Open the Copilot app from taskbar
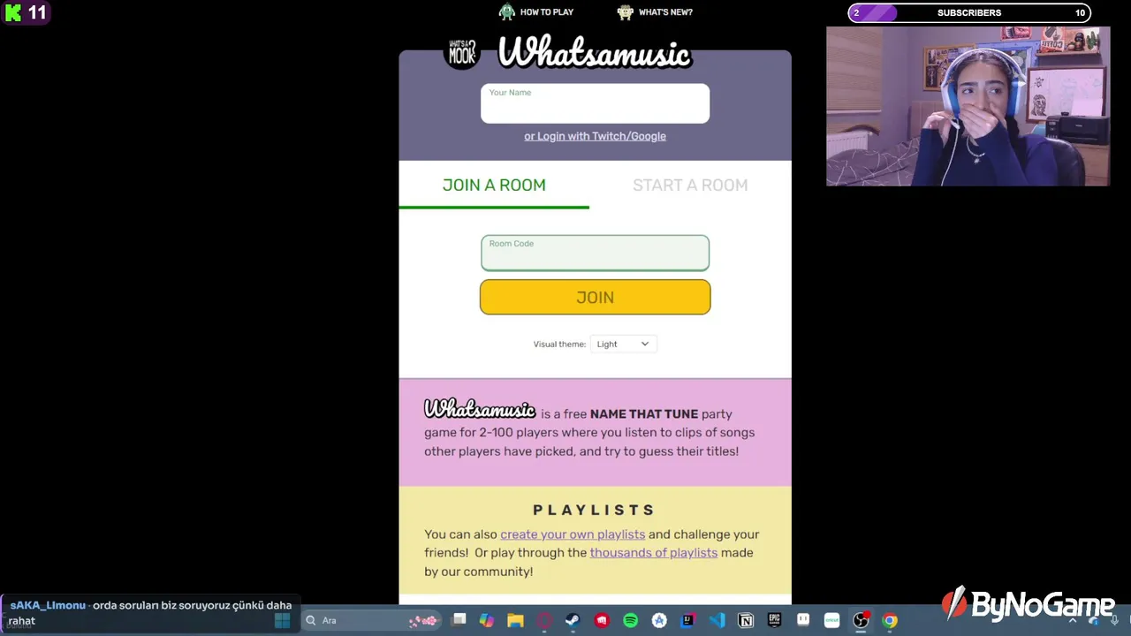Screen dimensions: 1131x636 click(x=487, y=620)
